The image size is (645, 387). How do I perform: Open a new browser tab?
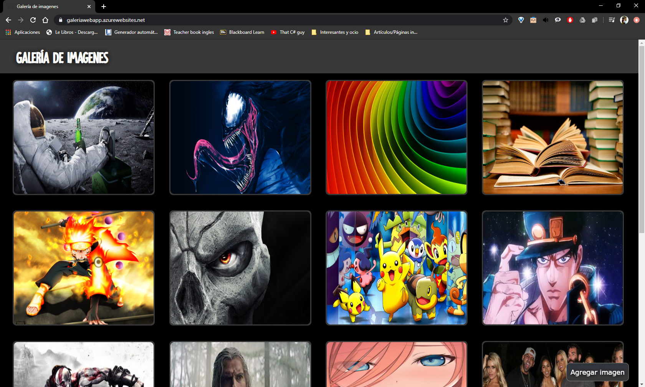tap(104, 7)
